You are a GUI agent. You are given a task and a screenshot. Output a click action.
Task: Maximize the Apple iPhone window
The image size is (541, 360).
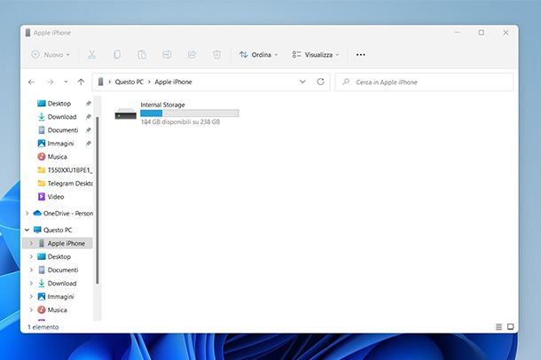point(482,33)
